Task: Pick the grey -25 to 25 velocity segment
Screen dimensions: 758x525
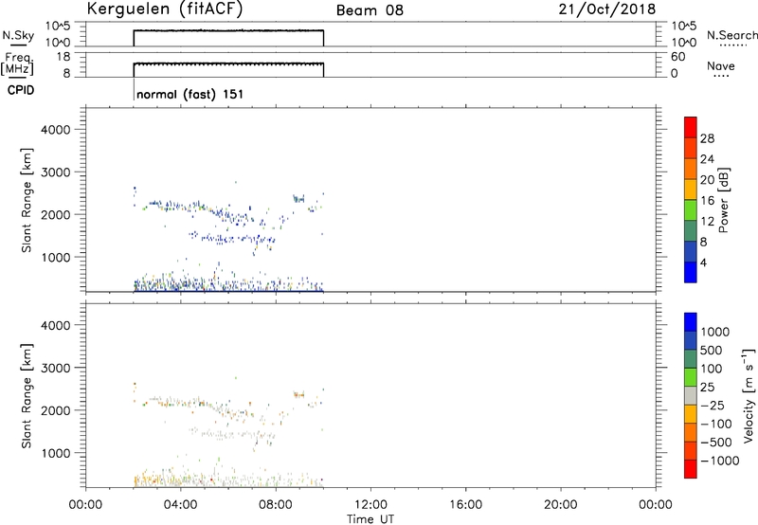Action: click(x=691, y=395)
